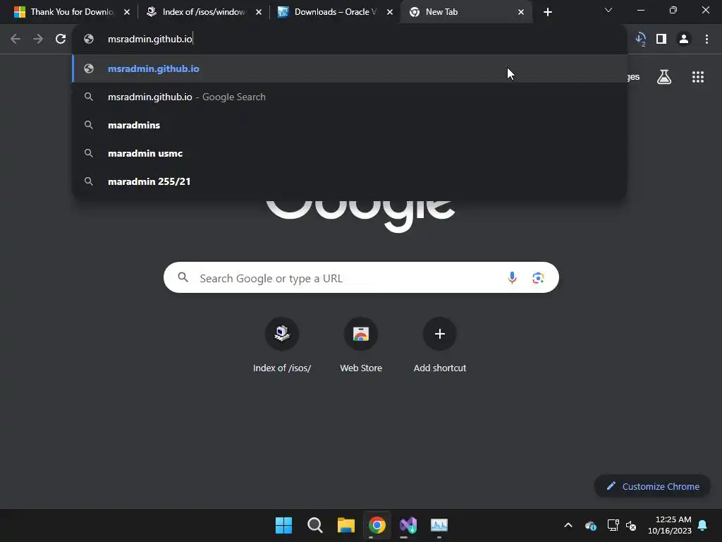Open the profile avatar menu
Image resolution: width=722 pixels, height=542 pixels.
(x=684, y=40)
